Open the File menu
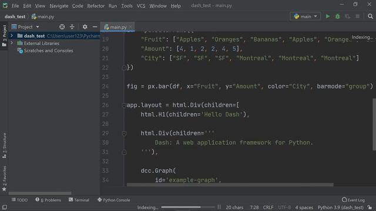 click(x=15, y=5)
